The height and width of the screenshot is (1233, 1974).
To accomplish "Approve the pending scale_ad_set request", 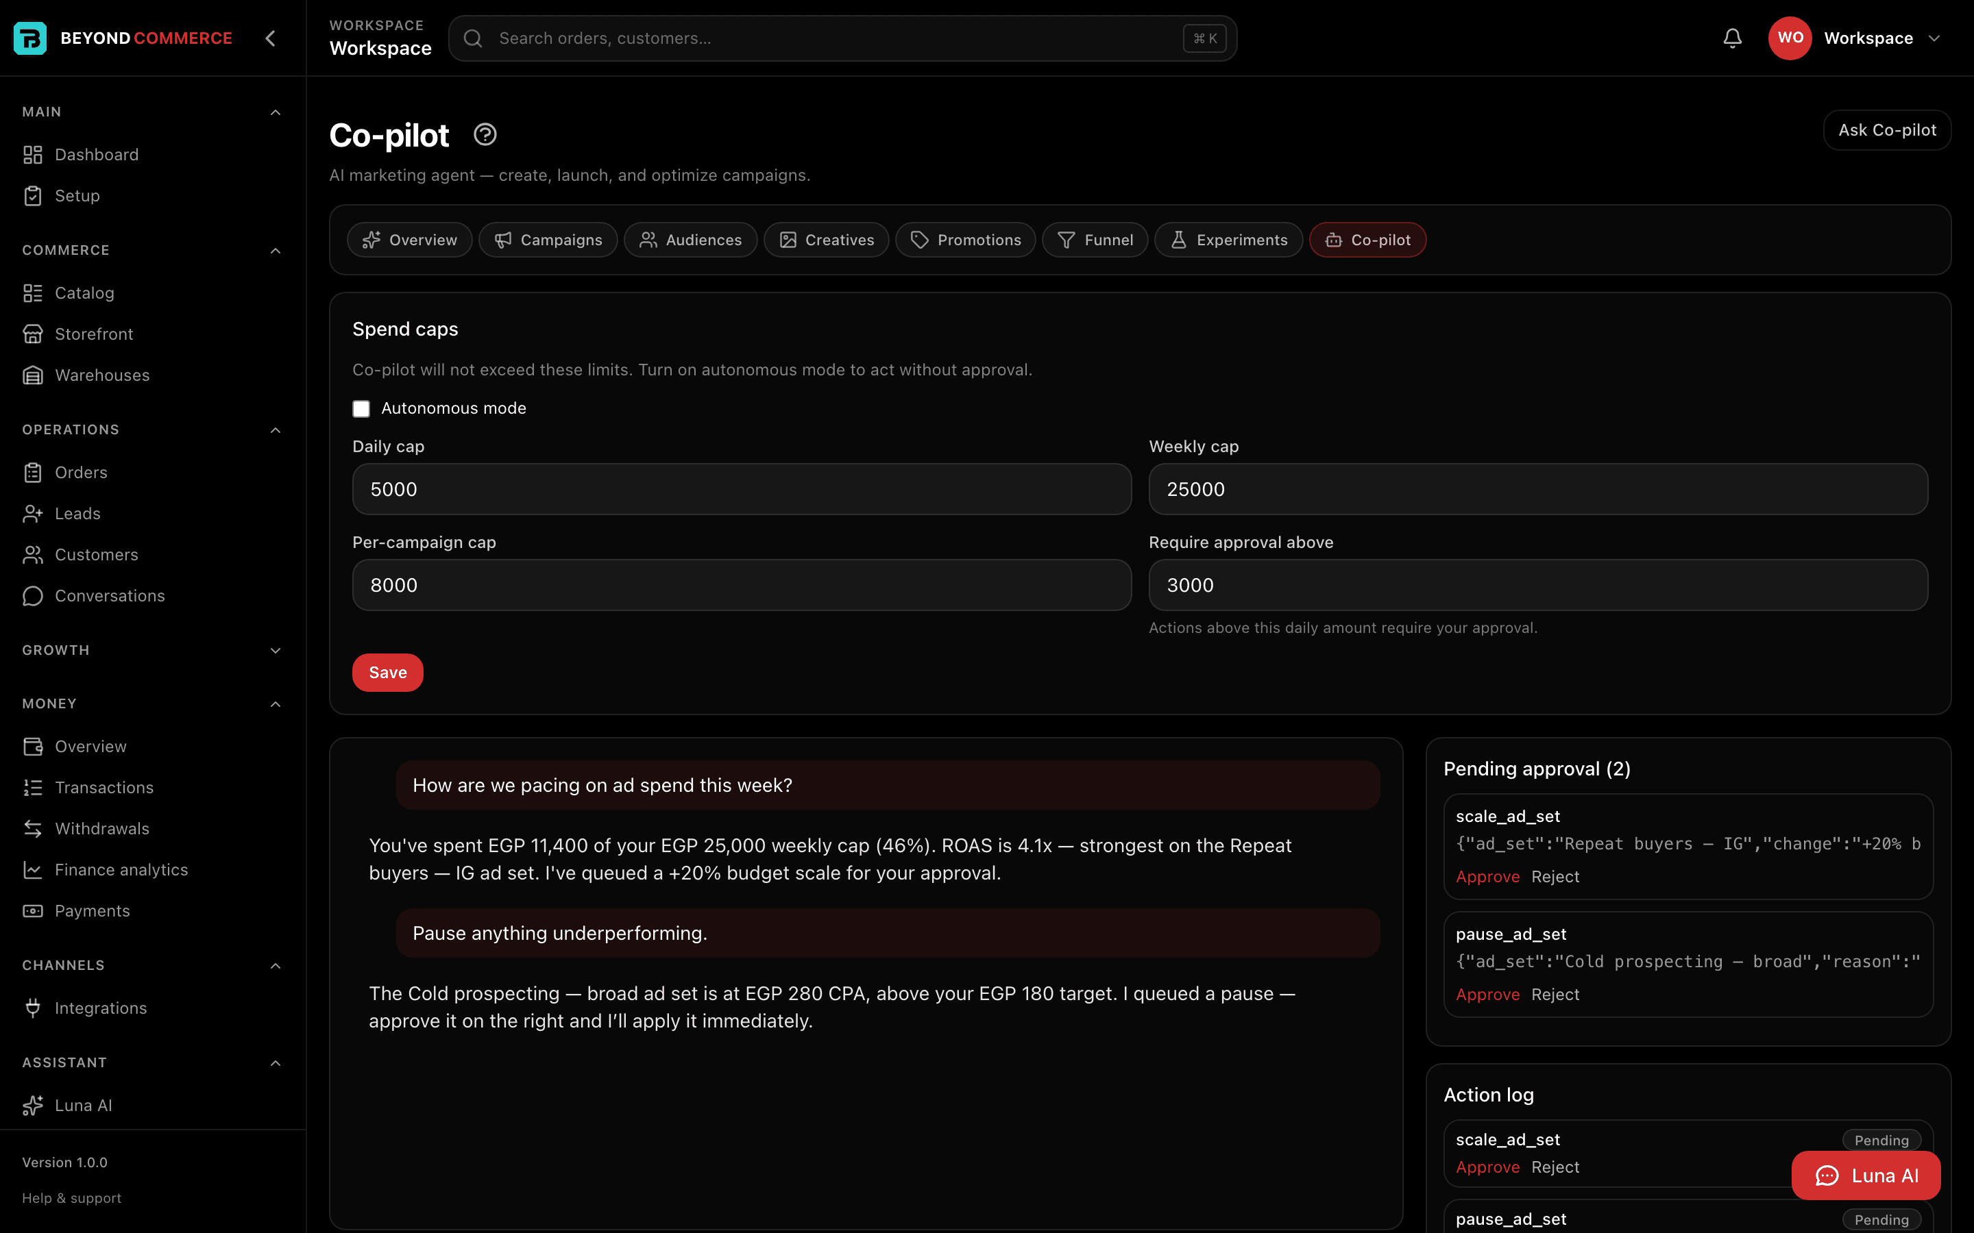I will coord(1488,877).
